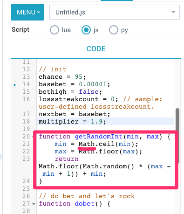Click line number 27 in gutter
The image size is (184, 214).
[26, 203]
